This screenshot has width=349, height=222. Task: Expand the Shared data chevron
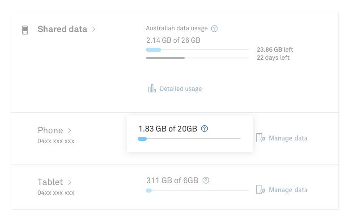[x=94, y=29]
